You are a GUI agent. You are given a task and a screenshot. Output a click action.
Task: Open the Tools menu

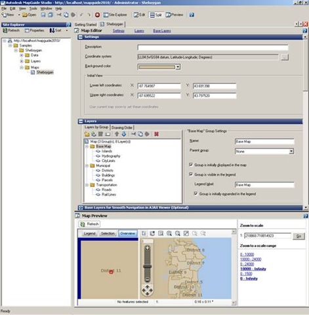pyautogui.click(x=33, y=9)
